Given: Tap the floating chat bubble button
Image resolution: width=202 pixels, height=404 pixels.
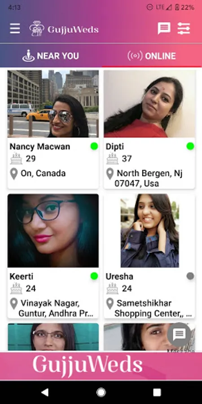Looking at the screenshot, I should [179, 334].
